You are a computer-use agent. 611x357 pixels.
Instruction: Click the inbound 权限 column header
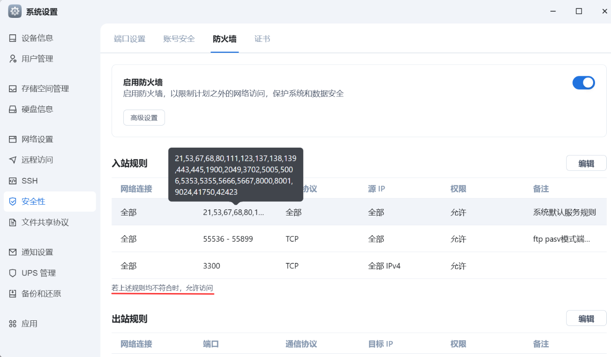[458, 189]
